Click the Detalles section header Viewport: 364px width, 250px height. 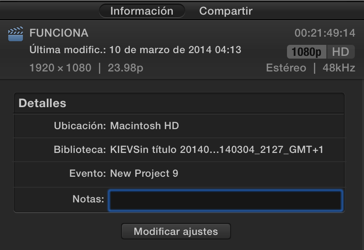tap(42, 103)
